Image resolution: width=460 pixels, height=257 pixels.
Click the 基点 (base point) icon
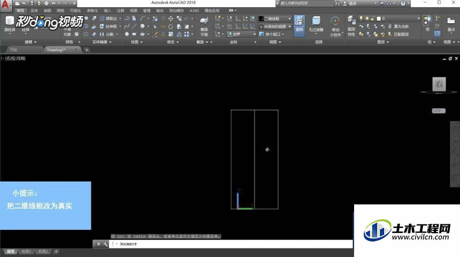451,24
